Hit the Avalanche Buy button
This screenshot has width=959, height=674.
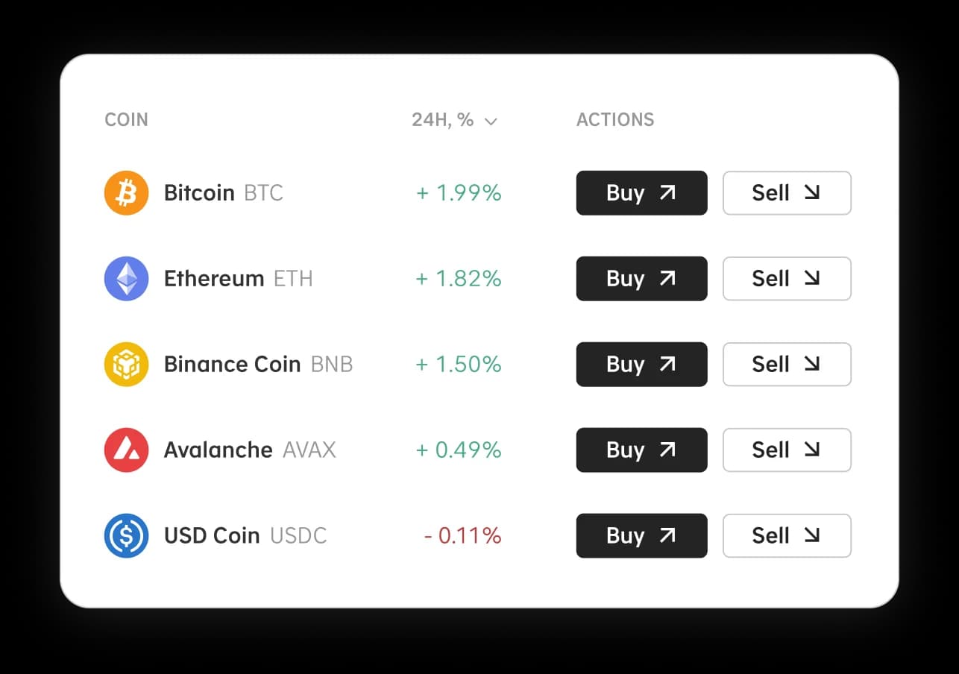click(x=641, y=450)
